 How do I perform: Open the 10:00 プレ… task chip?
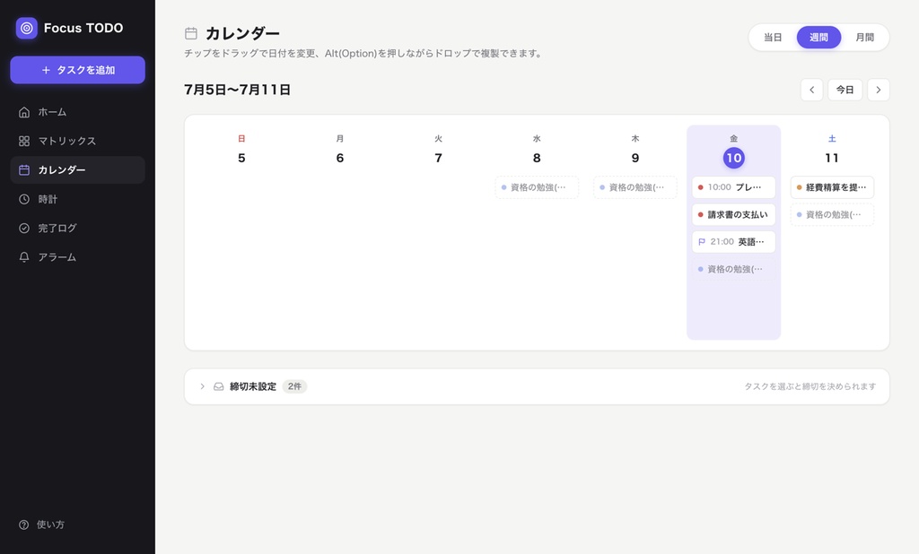pos(734,187)
